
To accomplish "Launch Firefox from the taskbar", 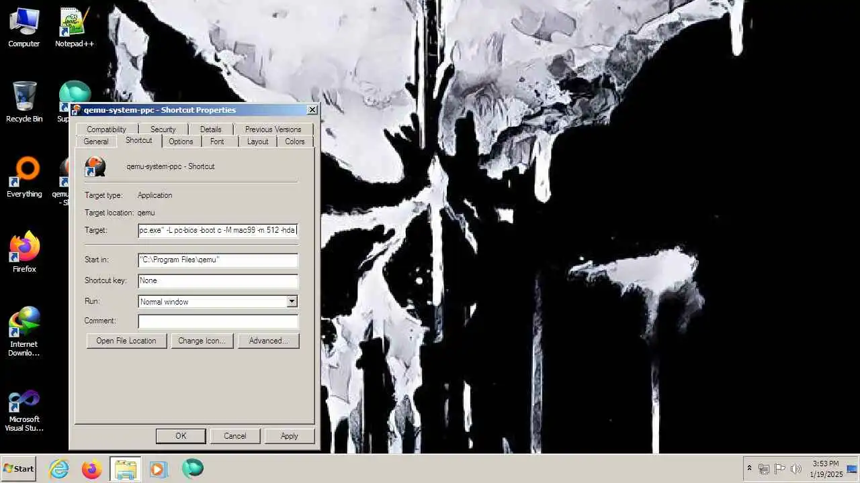I will coord(92,469).
